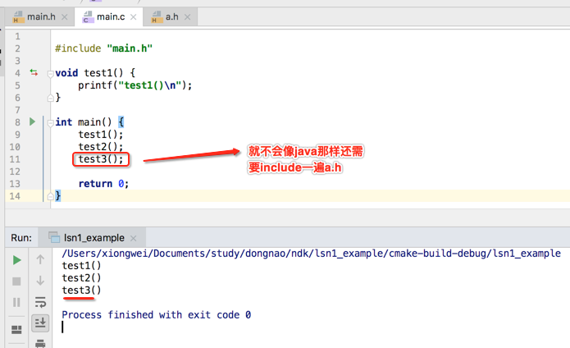Click the #include "main.h" line

click(103, 48)
